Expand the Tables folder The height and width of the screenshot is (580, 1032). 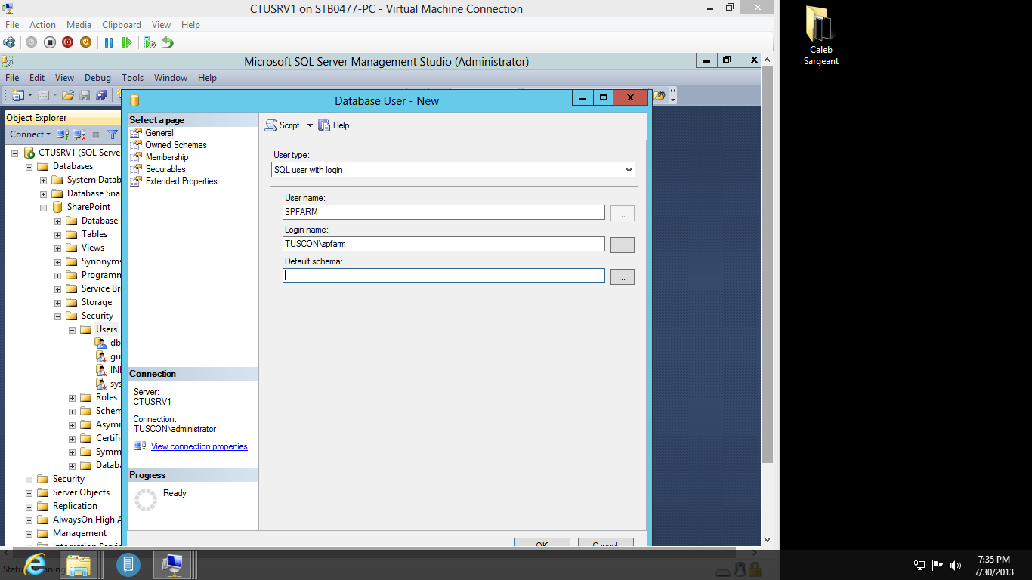click(57, 234)
